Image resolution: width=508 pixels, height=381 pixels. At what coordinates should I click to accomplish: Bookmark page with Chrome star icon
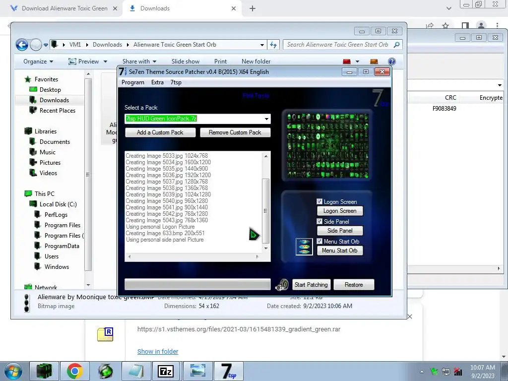(x=446, y=25)
